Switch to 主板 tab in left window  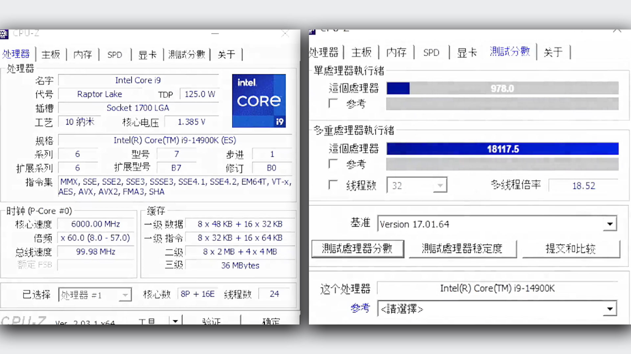[x=51, y=54]
